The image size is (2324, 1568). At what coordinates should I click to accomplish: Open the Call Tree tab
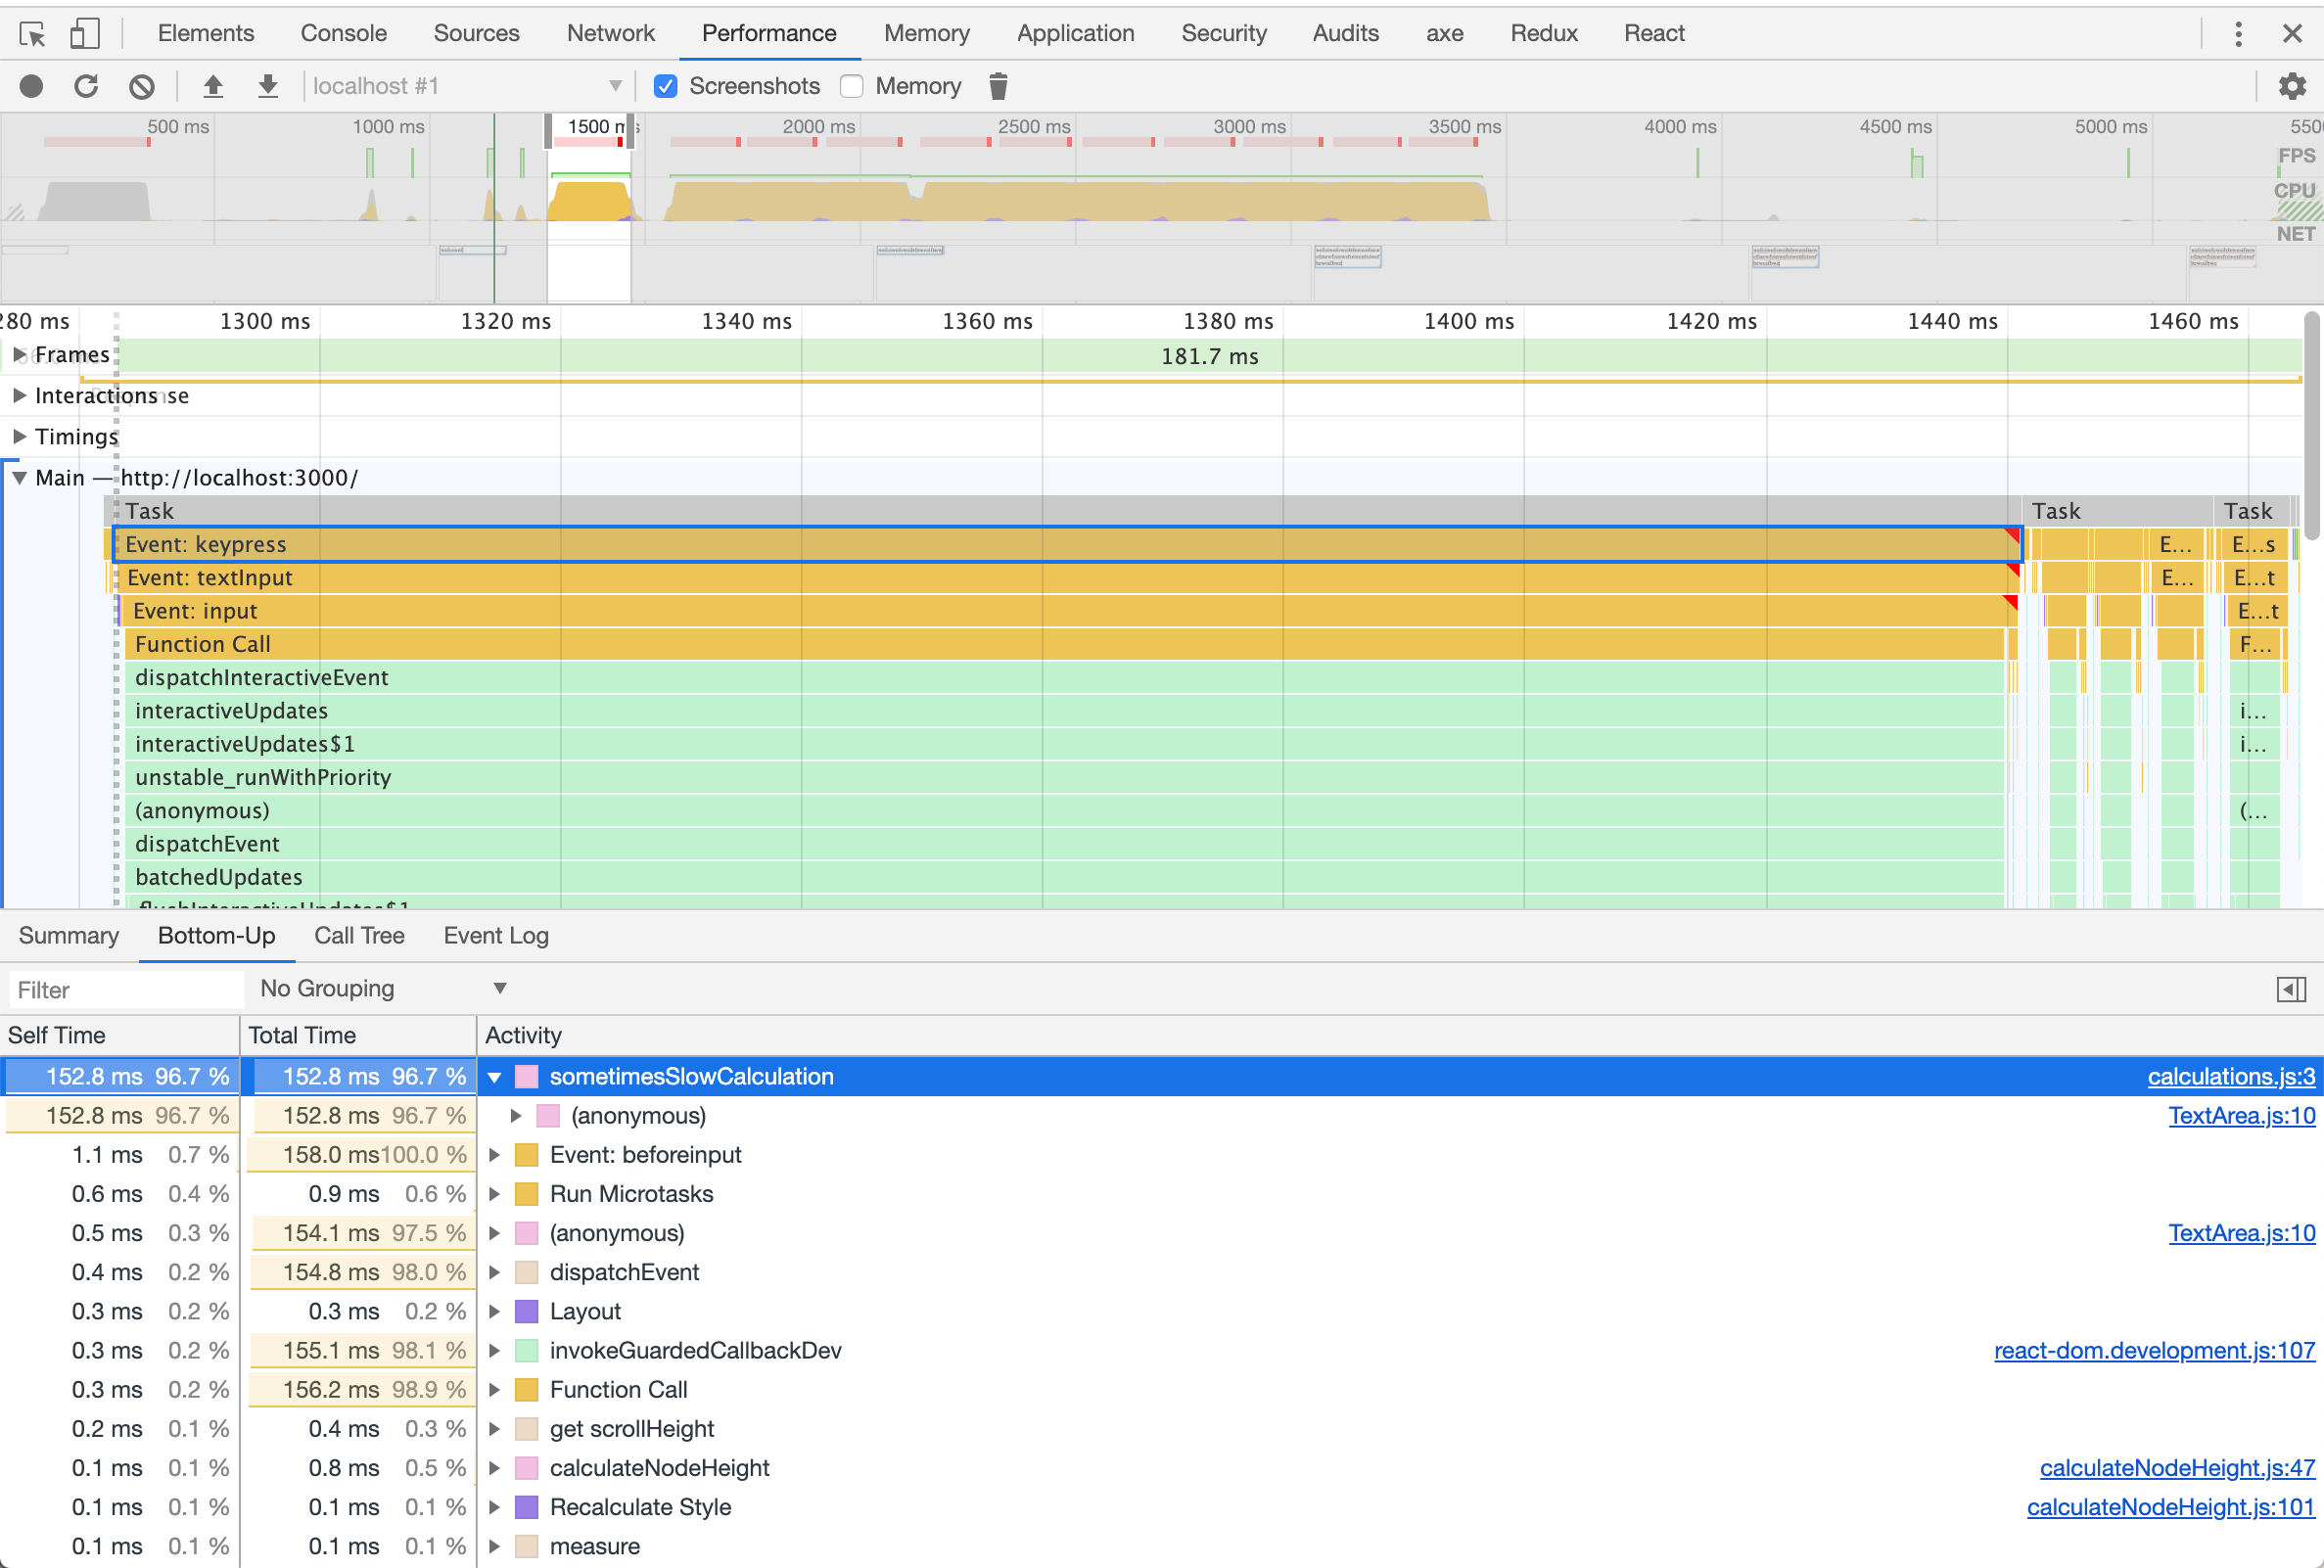pyautogui.click(x=359, y=935)
